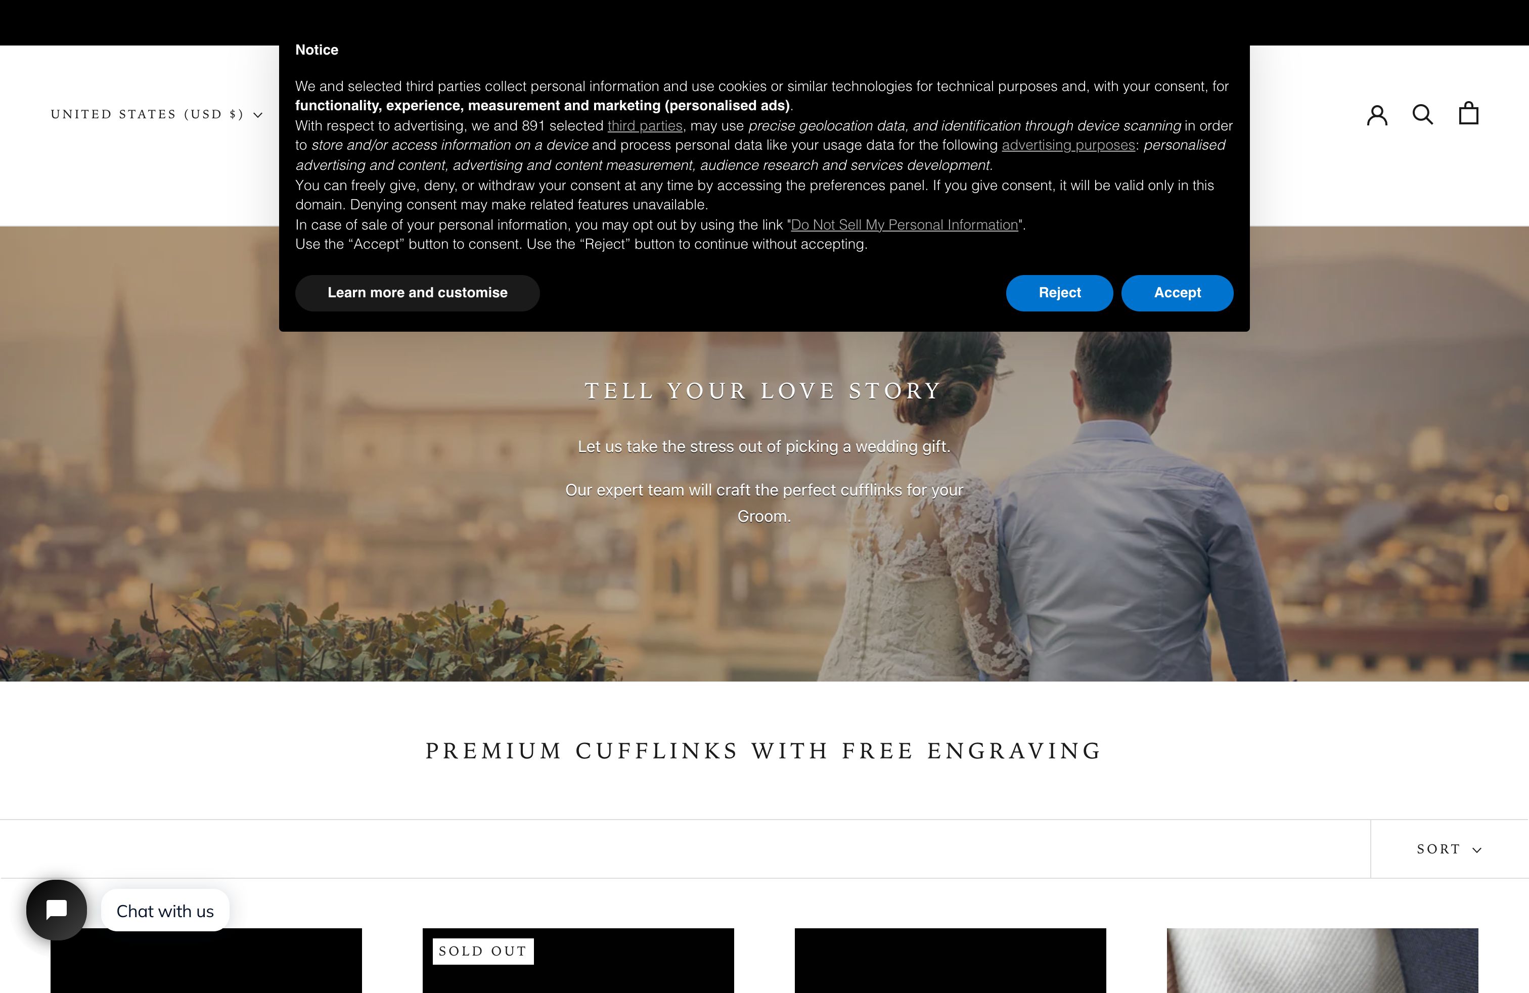
Task: Expand the UNITED STATES (USD $) selector
Action: [156, 114]
